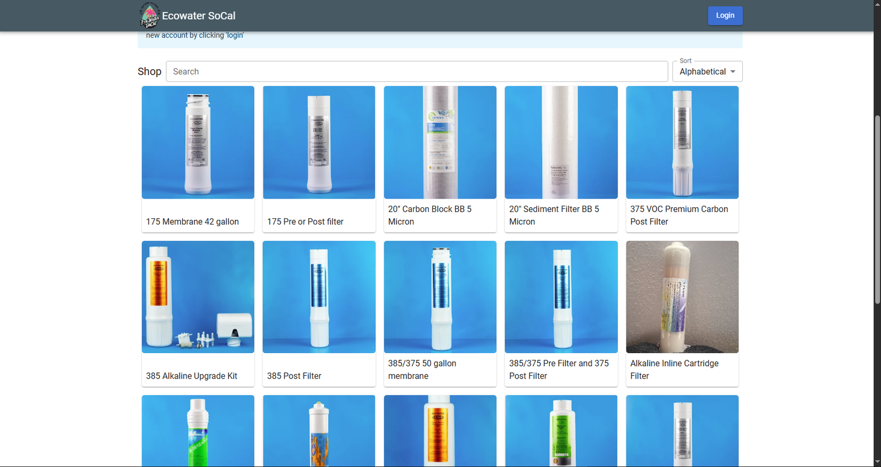Open 385/375 50 gallon membrane image

click(440, 297)
